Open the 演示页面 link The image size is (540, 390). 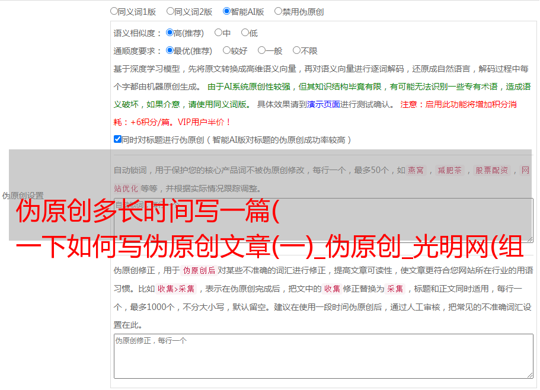click(x=323, y=104)
